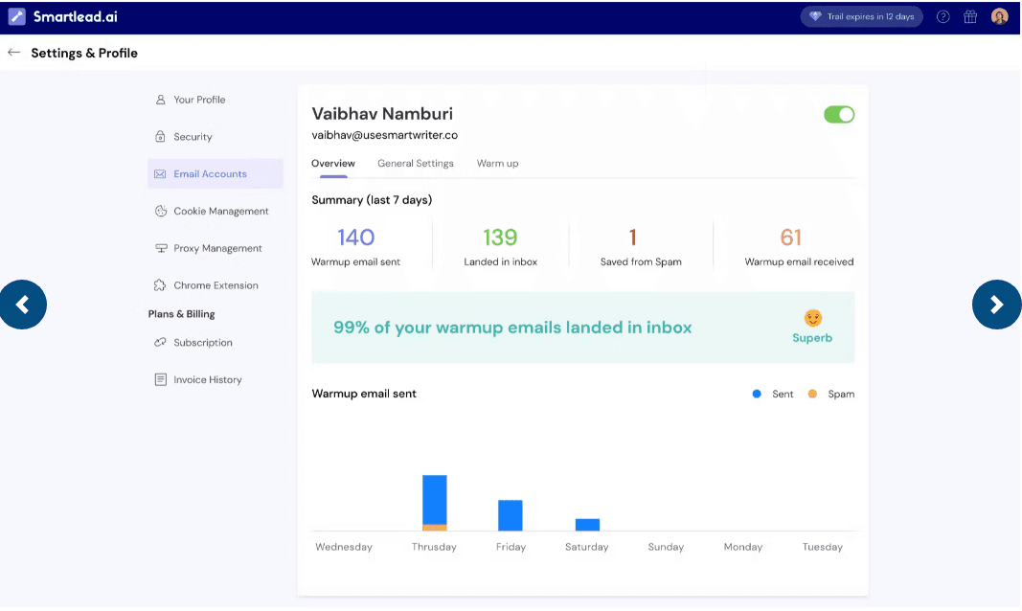
Task: Disable warmup for Vaibhav Namburi's account
Action: 839,114
